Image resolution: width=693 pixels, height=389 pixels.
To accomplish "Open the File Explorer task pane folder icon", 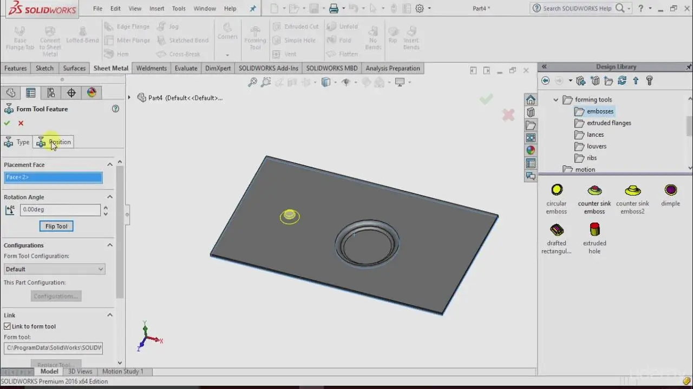I will [x=531, y=125].
